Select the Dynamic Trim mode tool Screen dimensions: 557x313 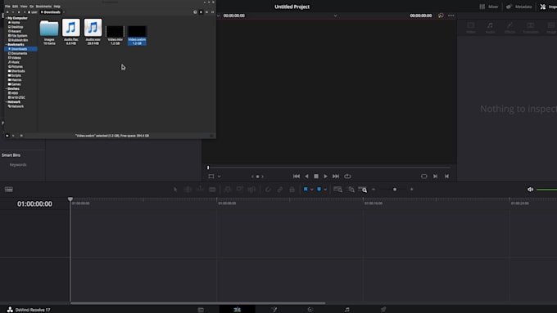point(201,190)
